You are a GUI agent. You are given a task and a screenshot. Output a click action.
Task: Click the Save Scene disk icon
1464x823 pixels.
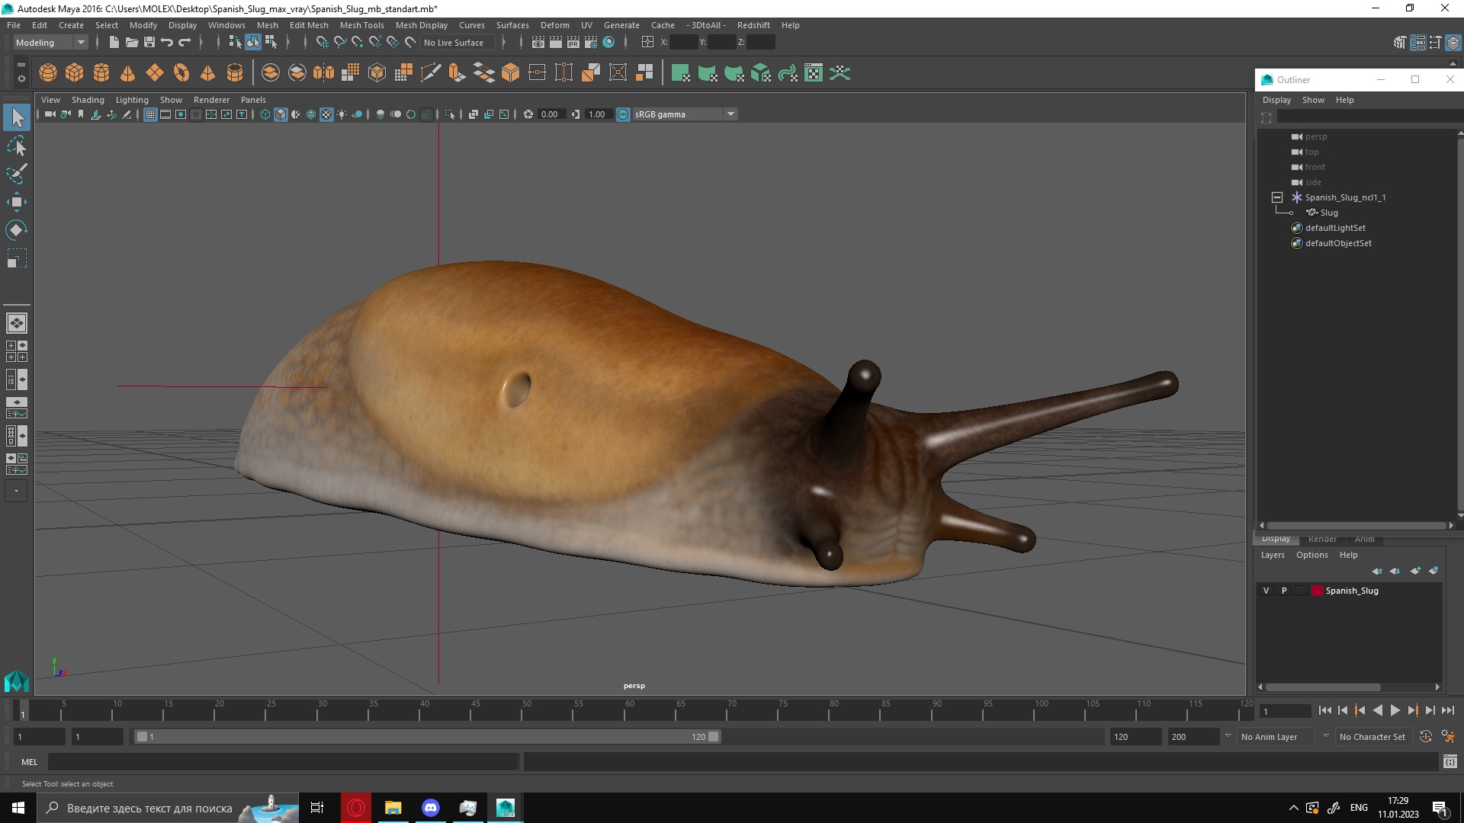click(x=149, y=43)
